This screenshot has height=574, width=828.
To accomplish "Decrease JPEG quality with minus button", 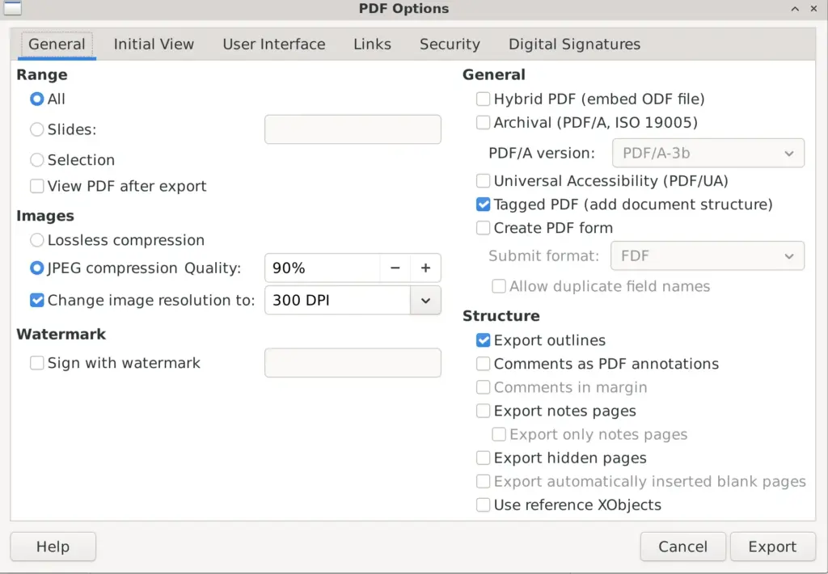I will coord(395,268).
